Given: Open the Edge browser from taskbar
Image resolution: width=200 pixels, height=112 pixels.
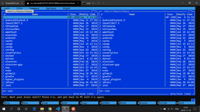Looking at the screenshot, I should (x=34, y=109).
